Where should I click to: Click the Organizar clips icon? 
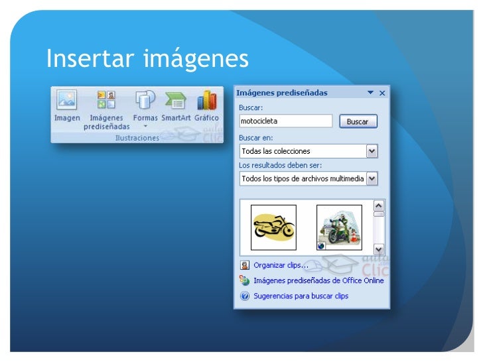click(245, 265)
